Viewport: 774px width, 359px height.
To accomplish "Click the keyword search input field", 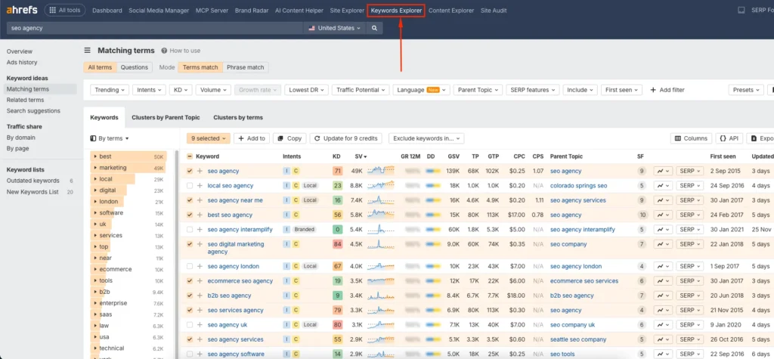I will pos(154,28).
